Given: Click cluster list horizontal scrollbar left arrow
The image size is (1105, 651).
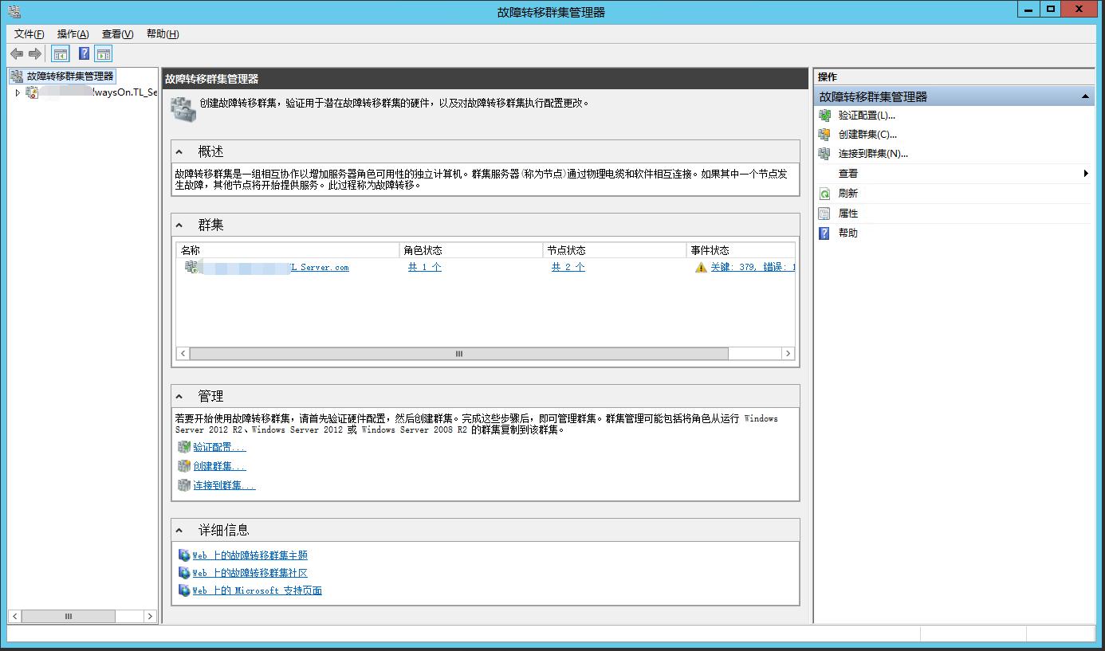Looking at the screenshot, I should 183,353.
